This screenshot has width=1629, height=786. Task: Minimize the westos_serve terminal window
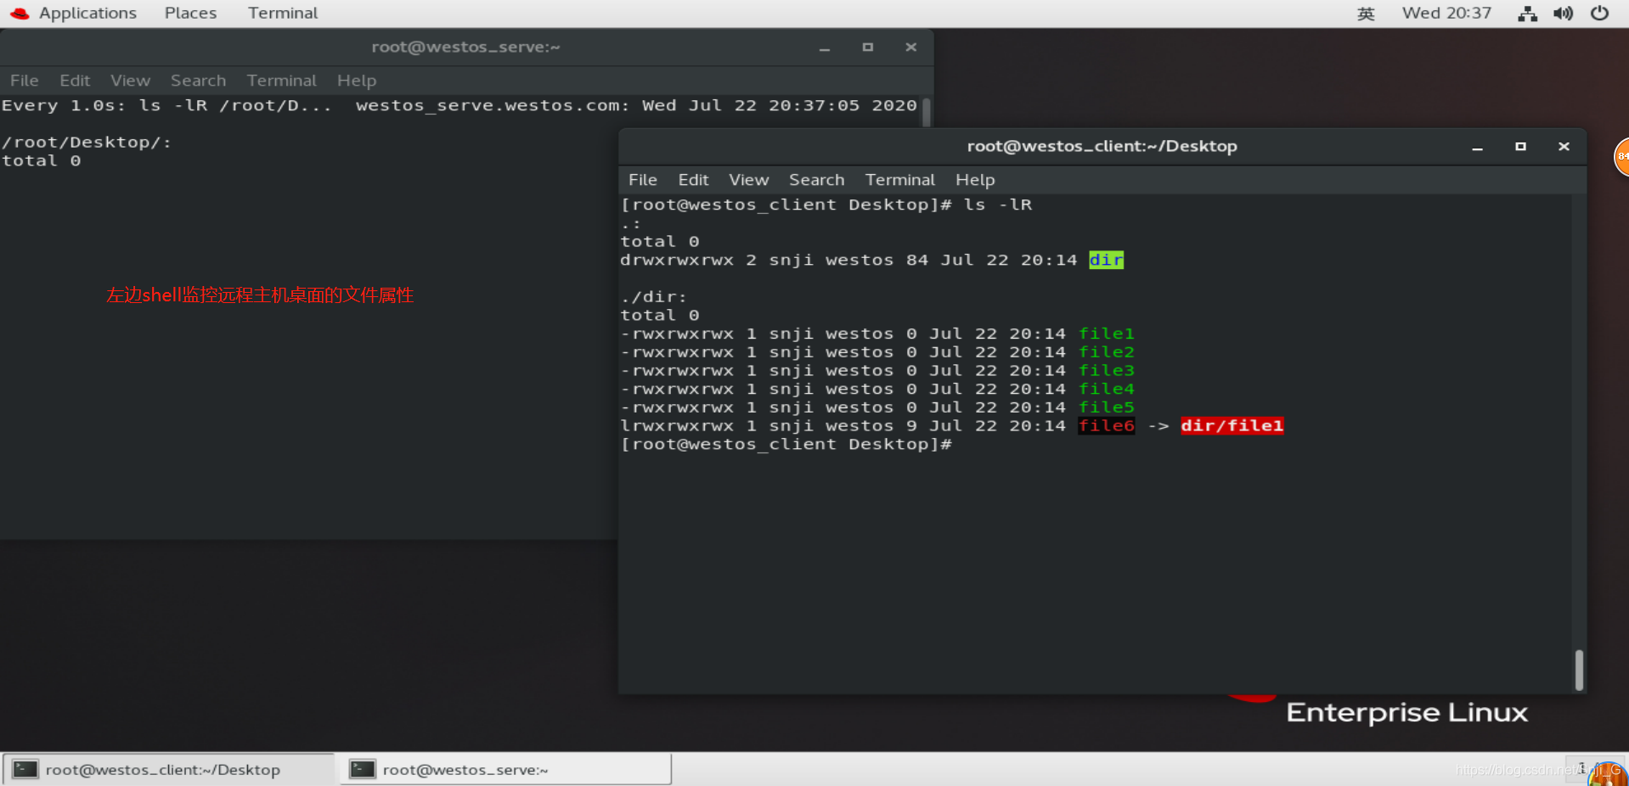pyautogui.click(x=824, y=48)
